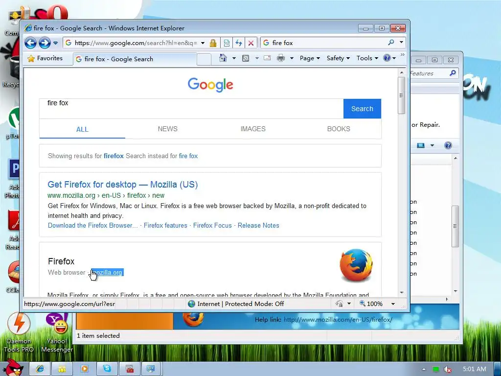Go back with the IE Back arrow

coord(31,43)
